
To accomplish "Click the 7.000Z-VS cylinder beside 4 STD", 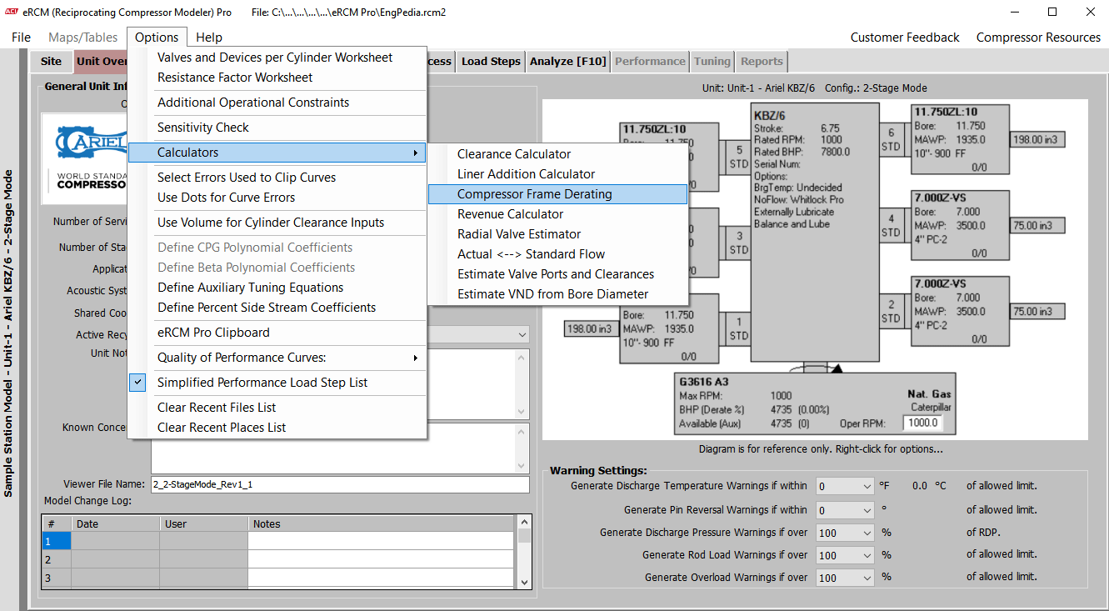I will [x=960, y=226].
